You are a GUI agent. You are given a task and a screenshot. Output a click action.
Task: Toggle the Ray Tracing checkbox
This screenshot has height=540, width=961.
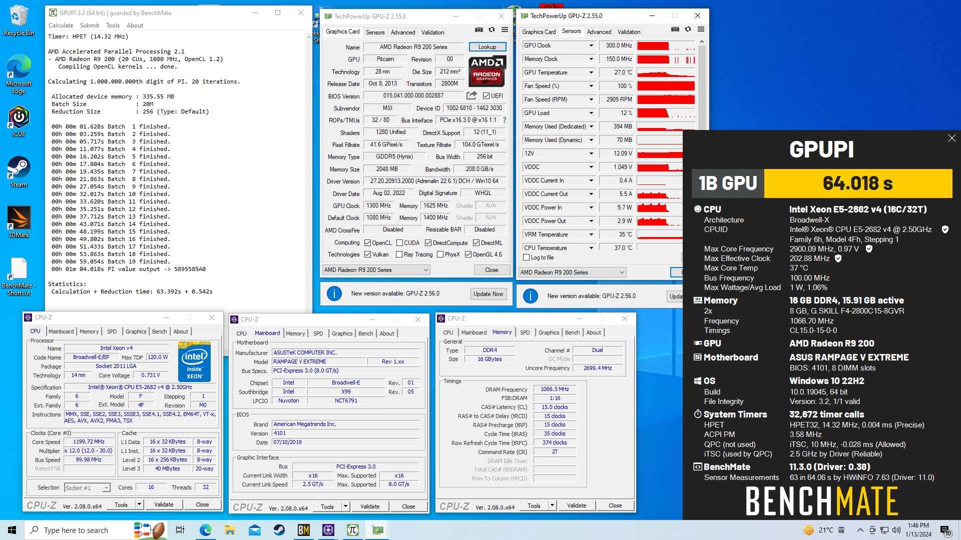[399, 254]
